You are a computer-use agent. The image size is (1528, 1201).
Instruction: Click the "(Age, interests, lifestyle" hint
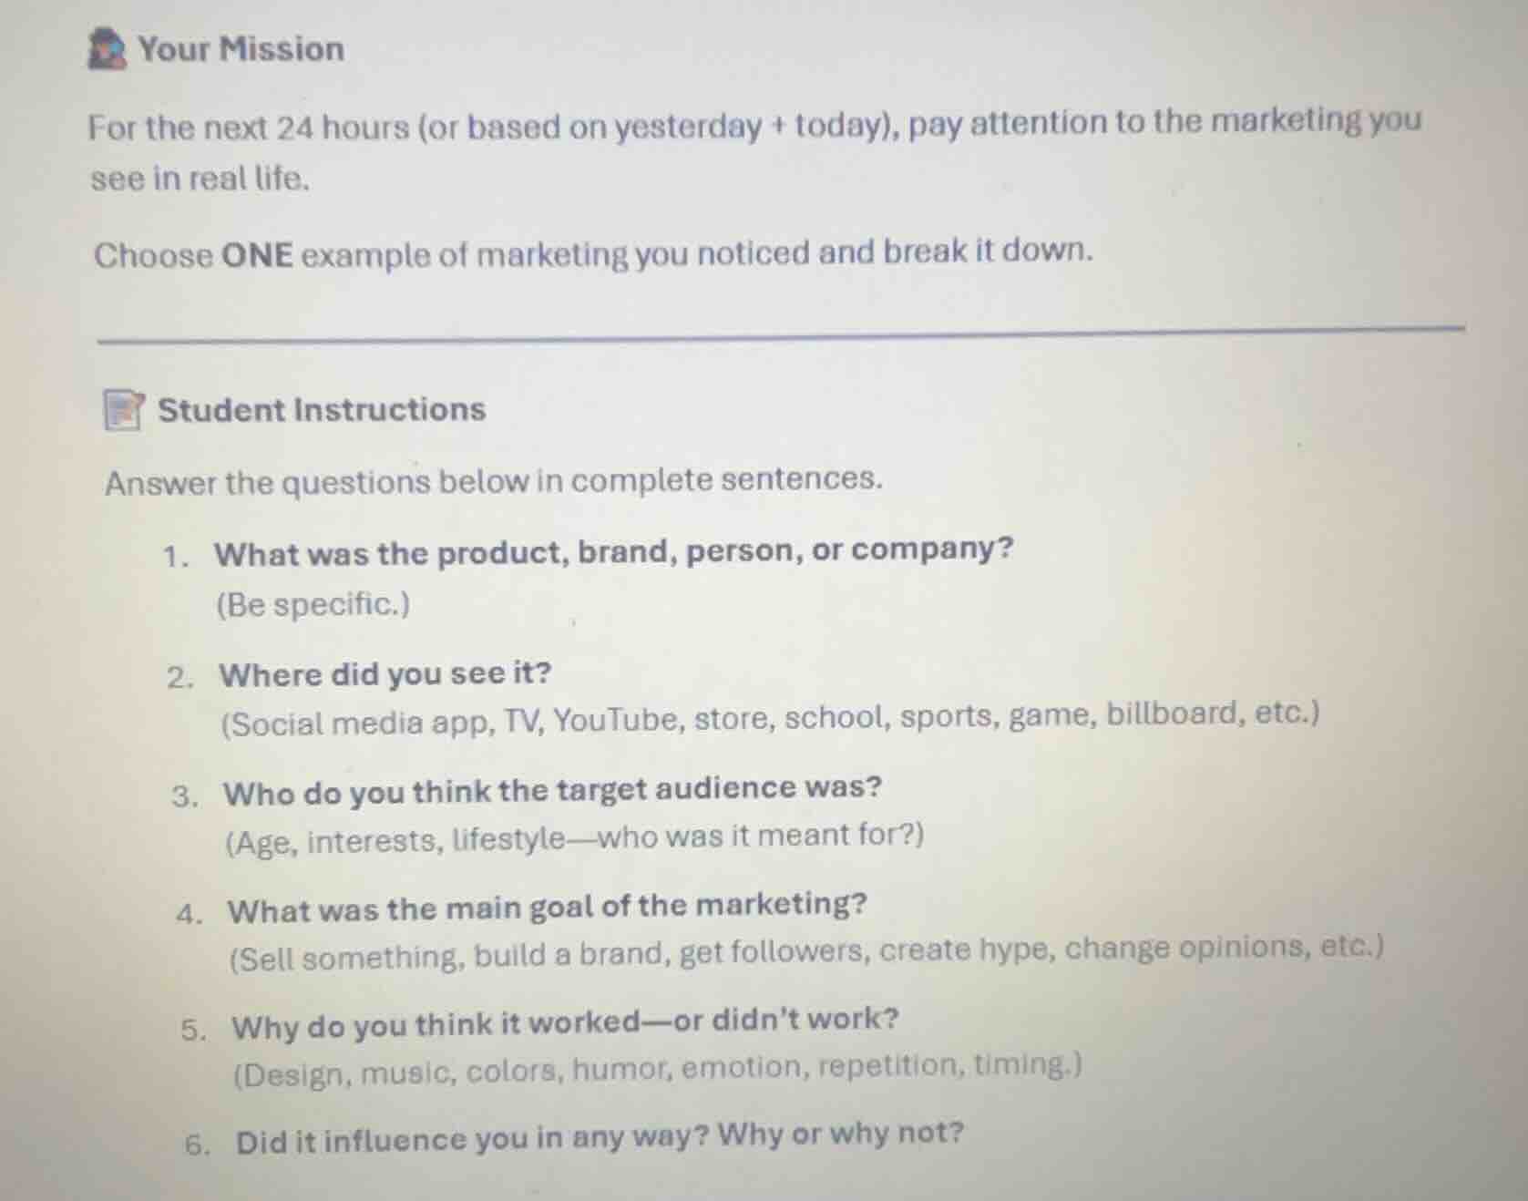click(x=575, y=838)
